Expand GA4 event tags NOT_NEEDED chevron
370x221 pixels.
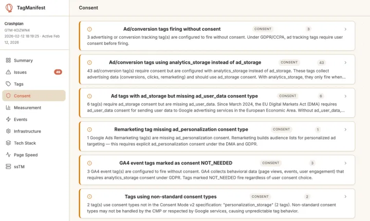coord(345,163)
